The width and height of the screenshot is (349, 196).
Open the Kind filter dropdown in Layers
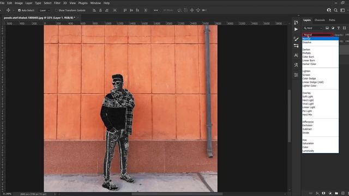point(313,28)
